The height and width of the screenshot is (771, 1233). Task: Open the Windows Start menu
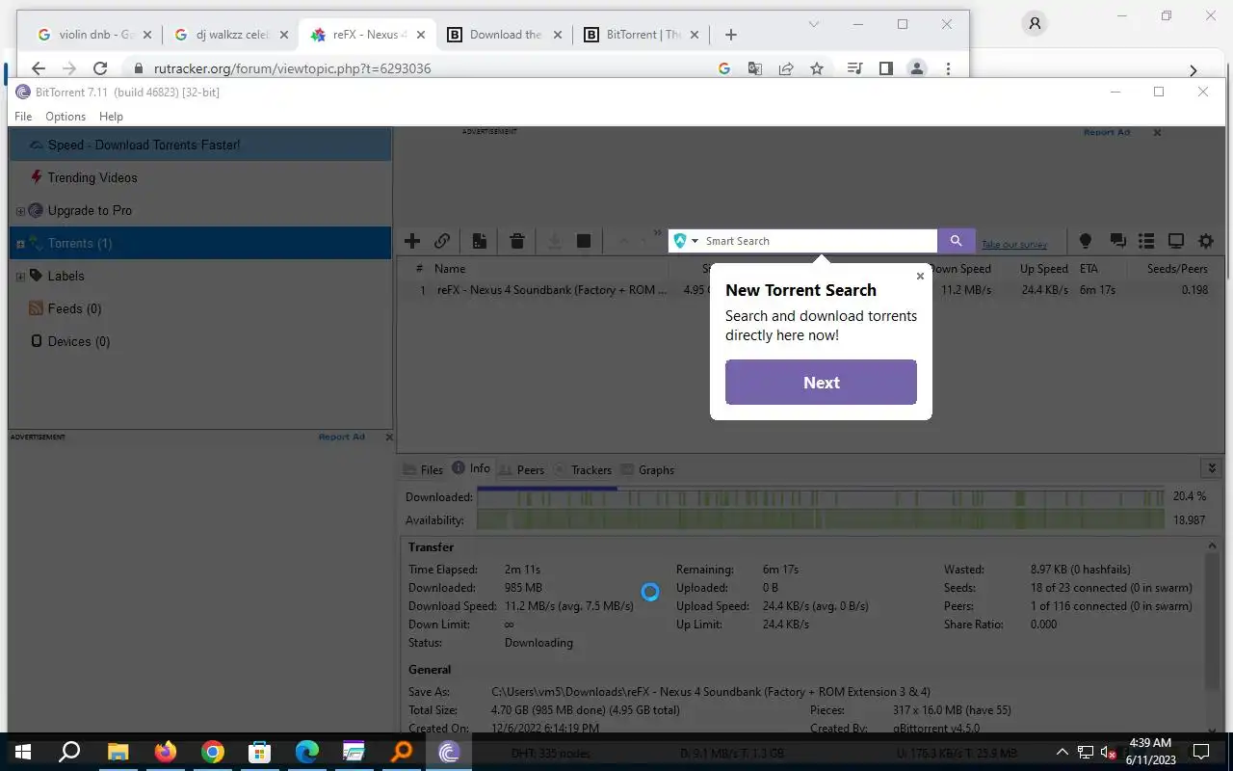click(x=22, y=752)
